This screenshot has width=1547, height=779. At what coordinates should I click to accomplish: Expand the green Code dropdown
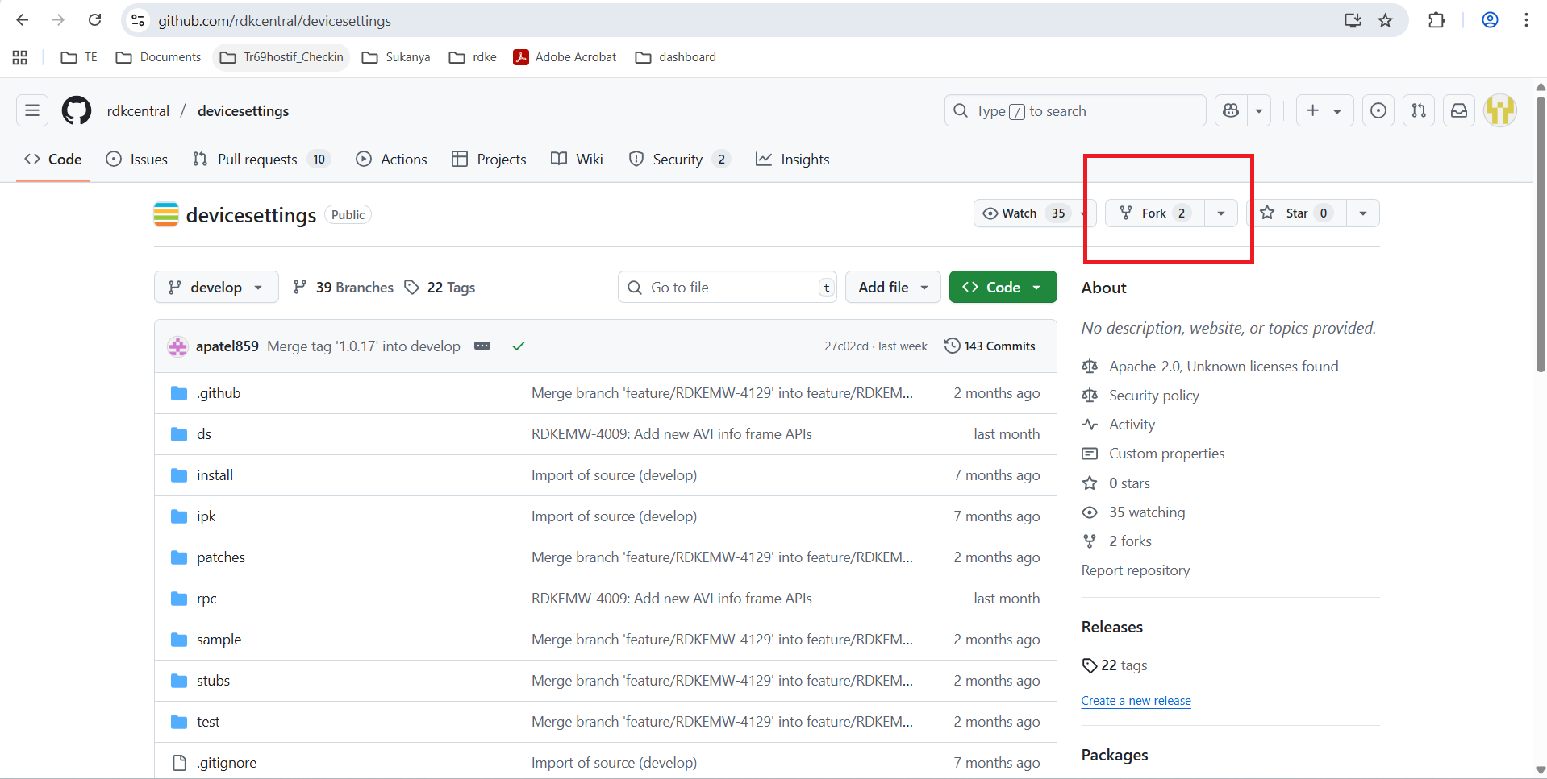1003,287
